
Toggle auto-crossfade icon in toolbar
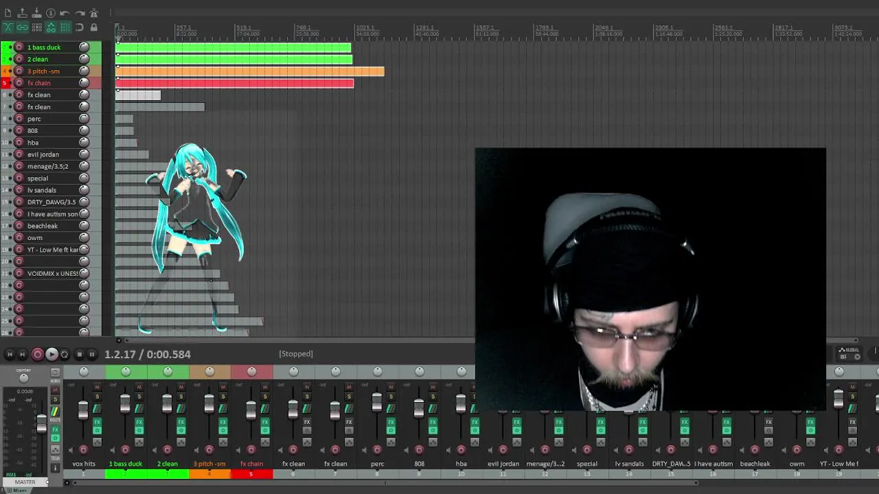coord(8,27)
